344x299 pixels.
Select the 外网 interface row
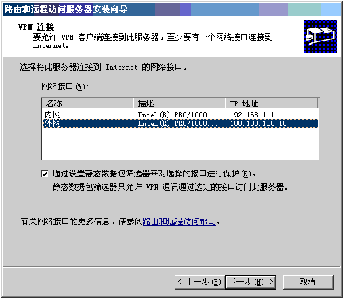(x=181, y=123)
